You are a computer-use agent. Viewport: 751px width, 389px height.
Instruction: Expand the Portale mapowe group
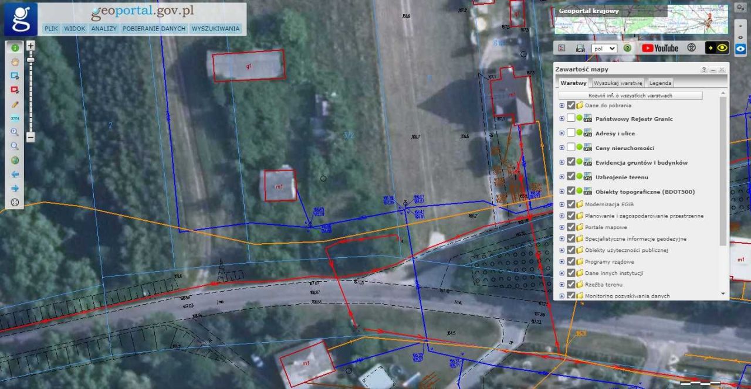pos(561,227)
